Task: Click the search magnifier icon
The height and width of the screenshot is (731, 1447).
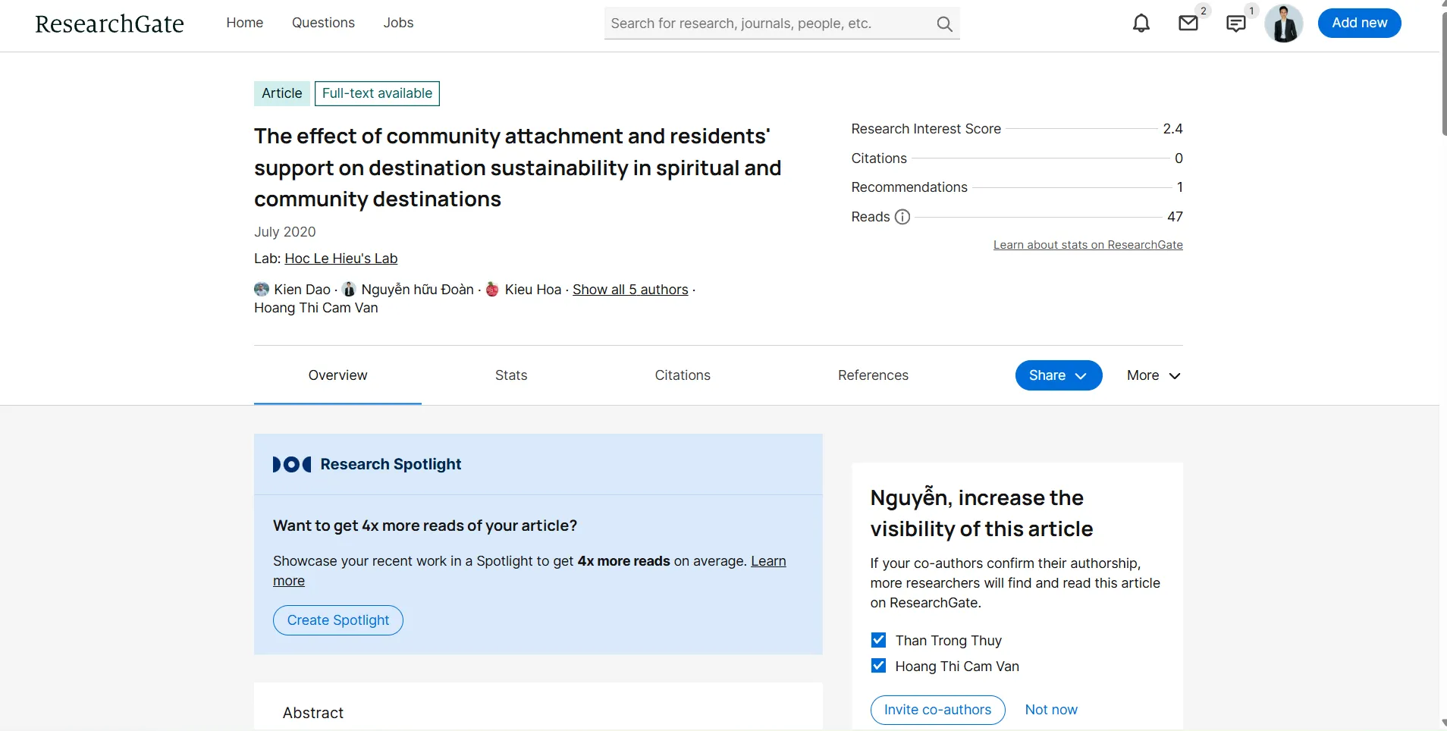Action: (944, 24)
